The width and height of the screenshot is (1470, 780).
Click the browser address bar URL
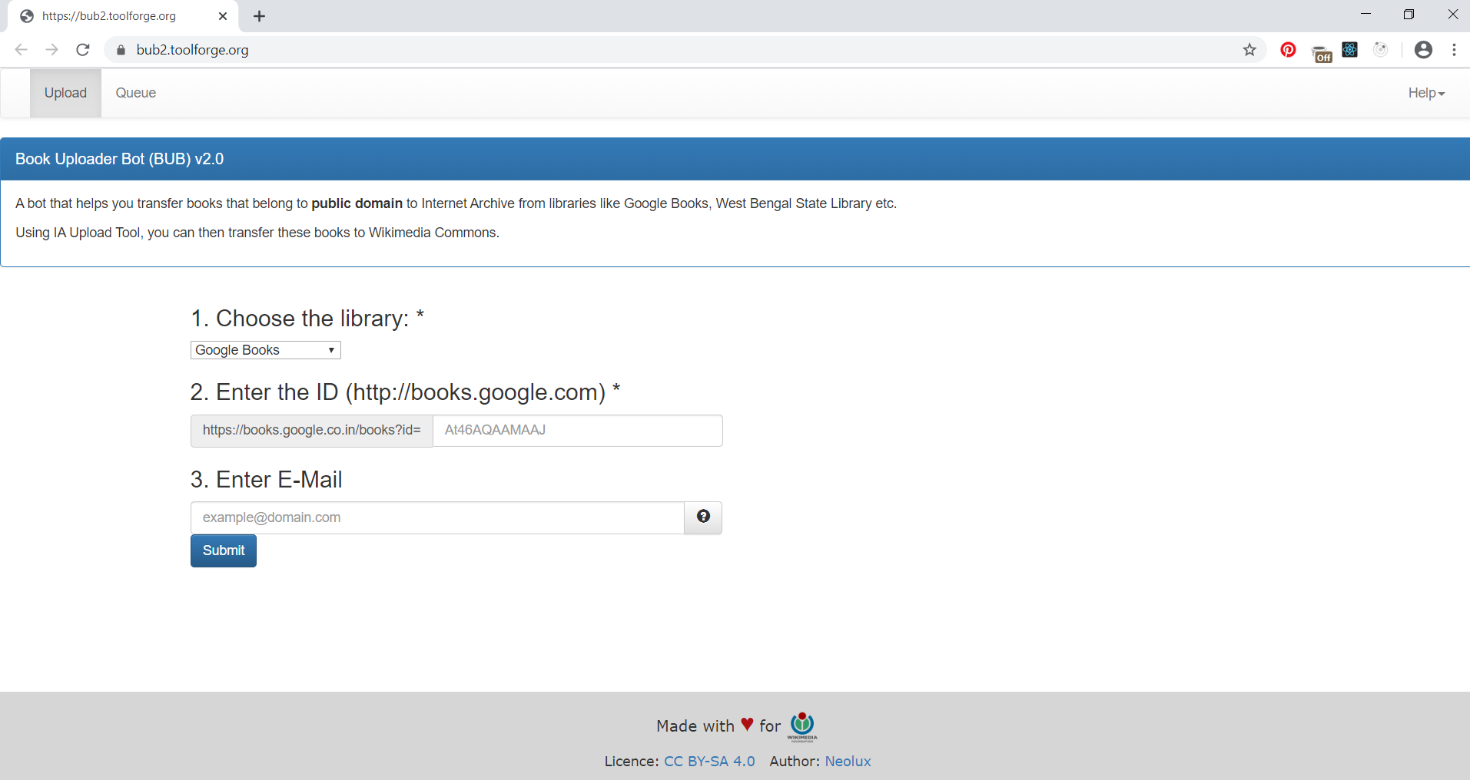pos(193,50)
